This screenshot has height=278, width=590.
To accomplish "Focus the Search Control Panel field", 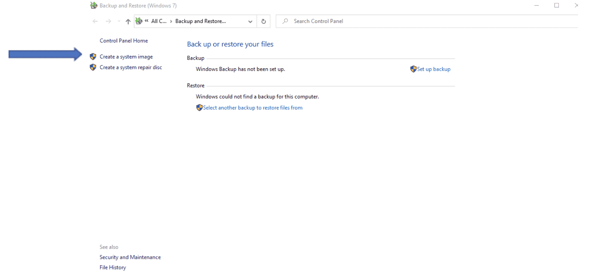I will 427,21.
